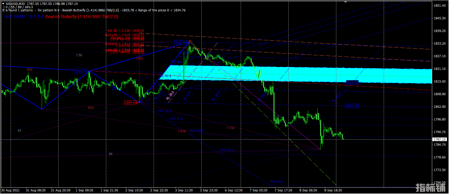Click the '3 Sep 11:30' time axis label

click(184, 190)
